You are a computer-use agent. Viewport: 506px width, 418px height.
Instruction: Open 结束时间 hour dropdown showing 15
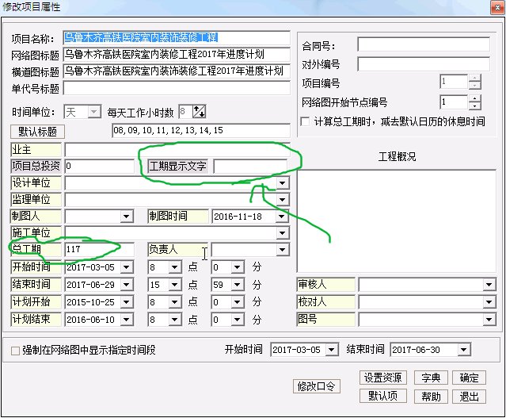(x=174, y=285)
